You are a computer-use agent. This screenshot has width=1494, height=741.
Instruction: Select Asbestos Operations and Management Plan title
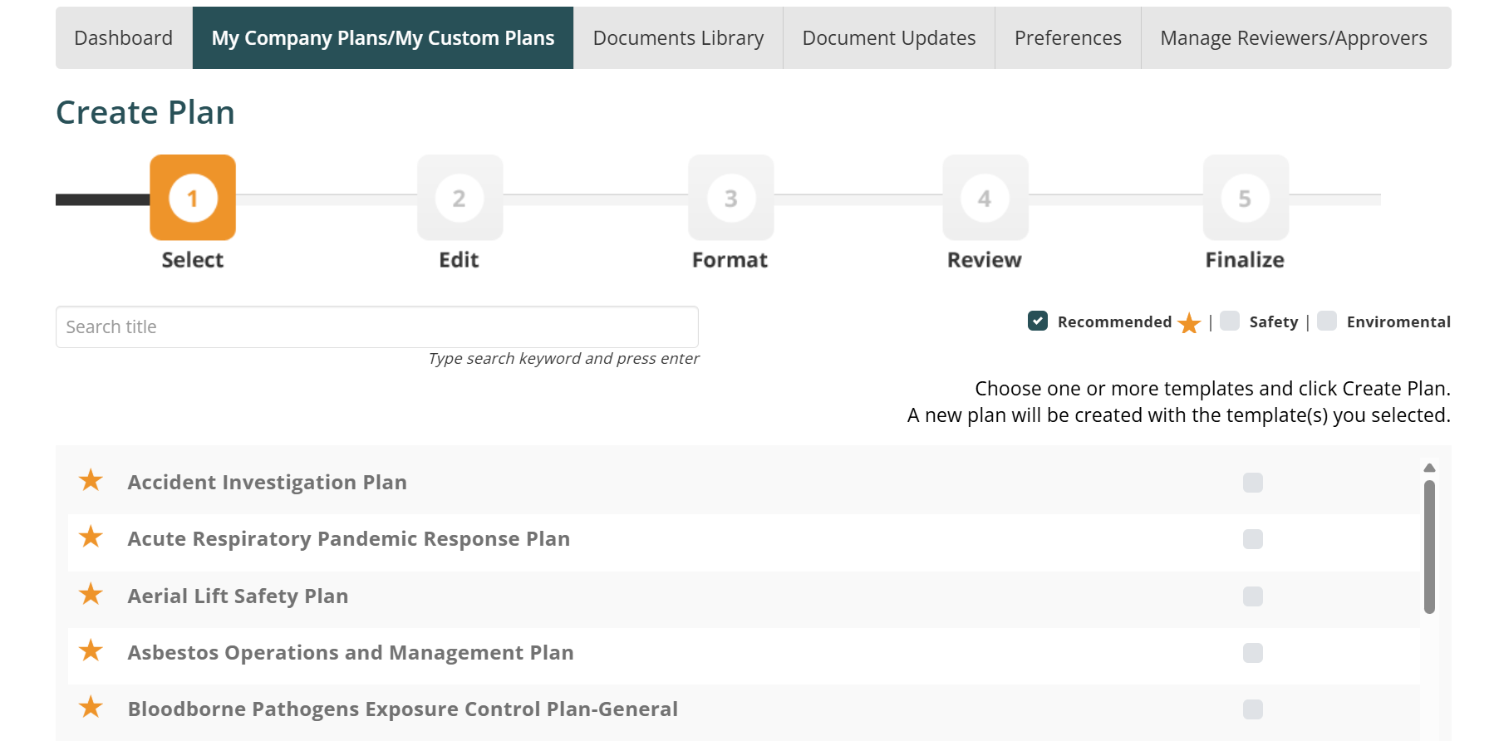pos(351,653)
